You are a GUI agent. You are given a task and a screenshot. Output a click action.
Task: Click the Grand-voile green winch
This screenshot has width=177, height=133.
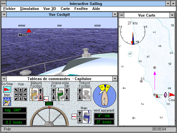(x=60, y=94)
